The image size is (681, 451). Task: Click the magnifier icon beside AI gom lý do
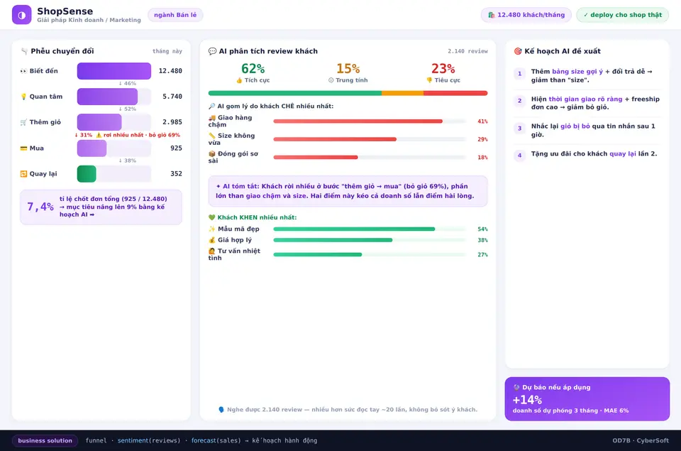point(212,106)
